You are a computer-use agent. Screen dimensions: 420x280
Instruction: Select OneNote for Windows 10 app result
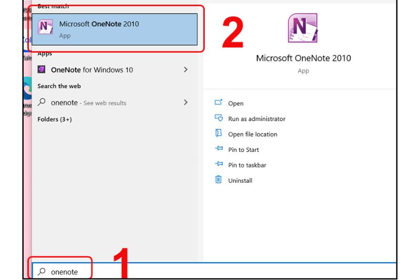[114, 70]
